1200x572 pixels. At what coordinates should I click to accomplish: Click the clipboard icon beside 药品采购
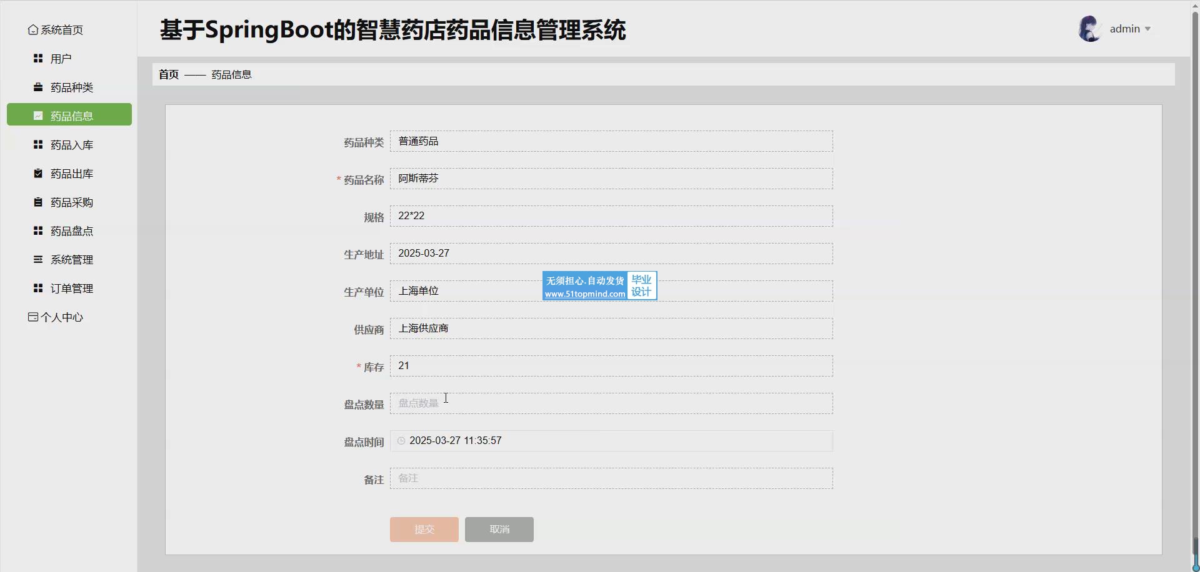pos(38,202)
